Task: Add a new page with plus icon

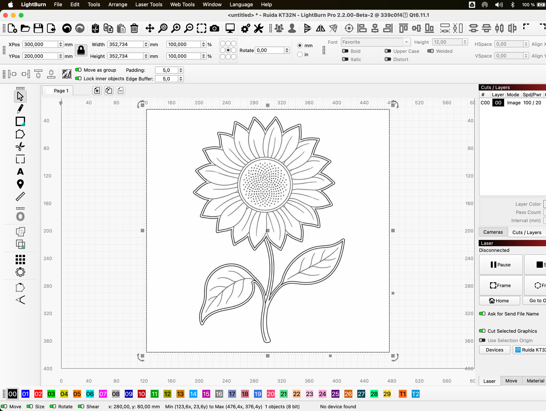Action: click(97, 90)
